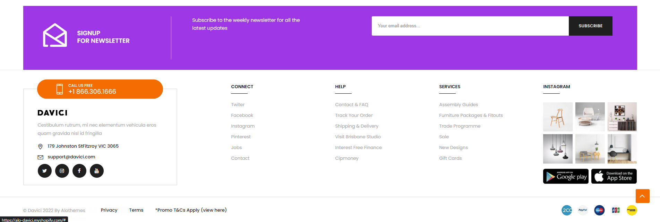Click the 2CO payment icon
660x222 pixels.
(567, 210)
